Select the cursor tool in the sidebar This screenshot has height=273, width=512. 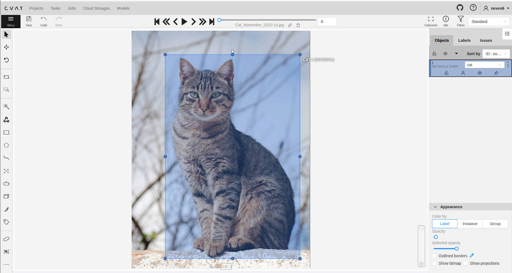point(6,34)
